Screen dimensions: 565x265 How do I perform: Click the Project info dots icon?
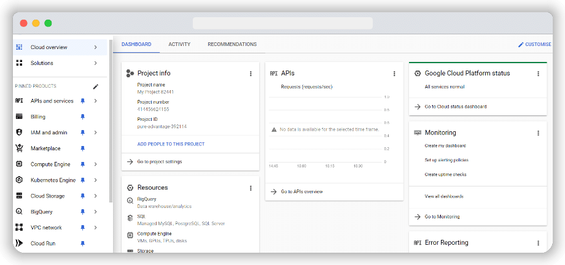coord(130,74)
